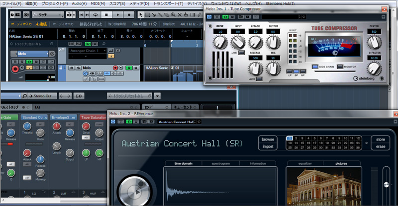Click the Stop transport button
This screenshot has height=206, width=398.
(x=106, y=15)
